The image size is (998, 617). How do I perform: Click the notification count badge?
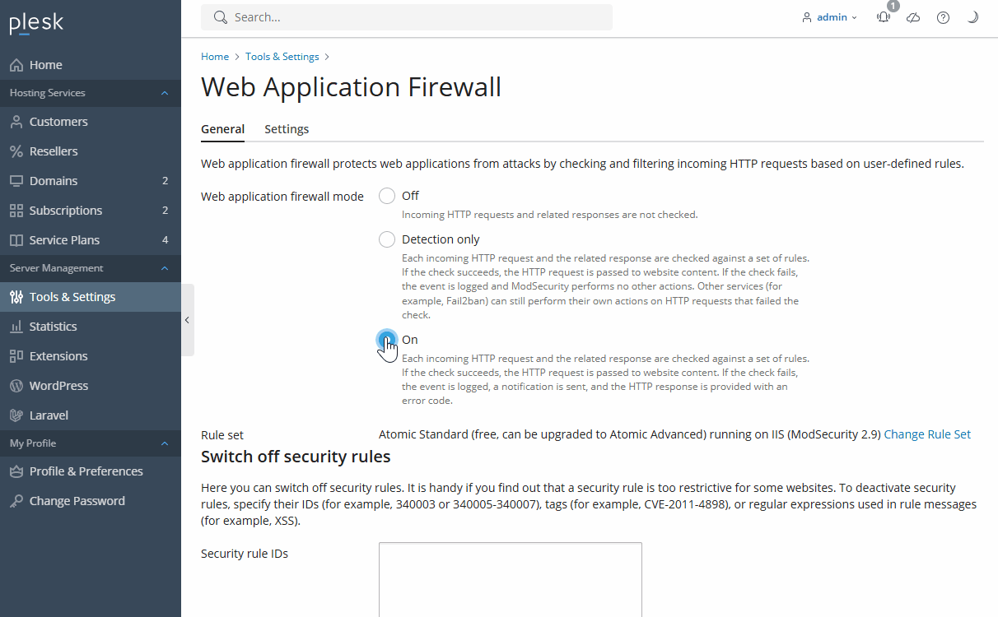pyautogui.click(x=893, y=6)
